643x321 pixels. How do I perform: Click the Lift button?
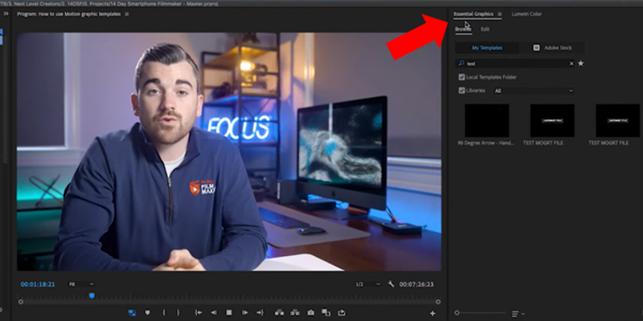tap(280, 313)
